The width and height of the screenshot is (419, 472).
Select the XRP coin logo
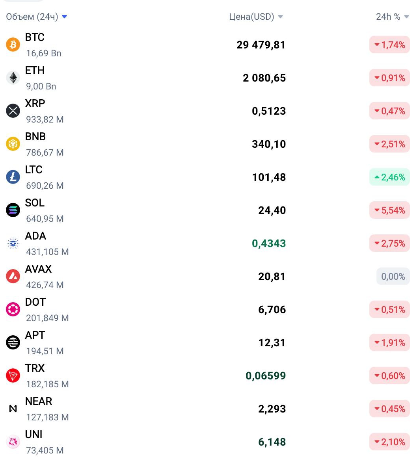(x=13, y=111)
